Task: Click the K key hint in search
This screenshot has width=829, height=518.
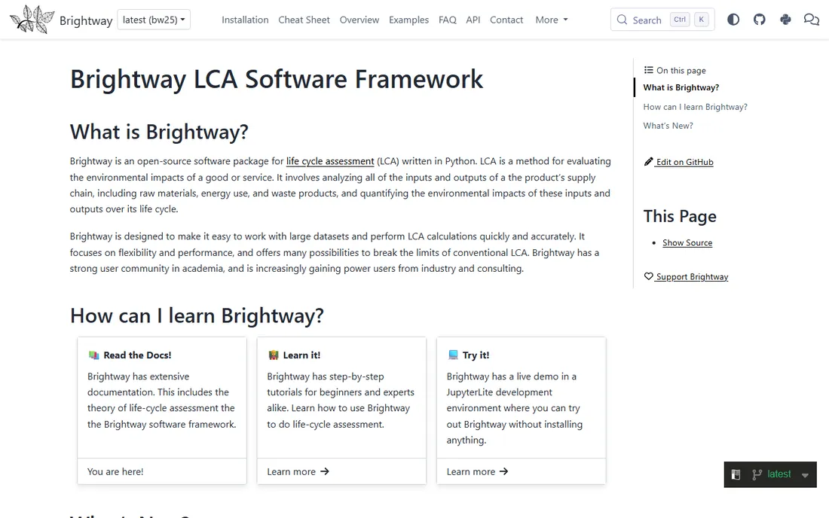Action: point(702,20)
